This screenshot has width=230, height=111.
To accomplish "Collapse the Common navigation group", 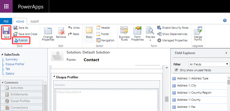I will click(2, 83).
